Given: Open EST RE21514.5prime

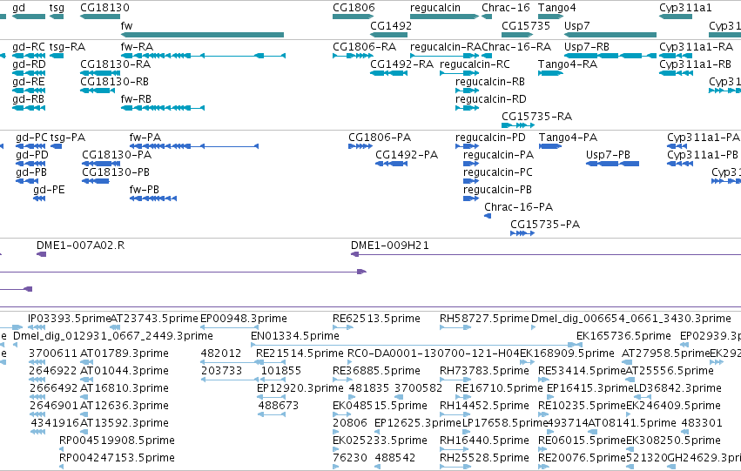Looking at the screenshot, I should coord(300,353).
